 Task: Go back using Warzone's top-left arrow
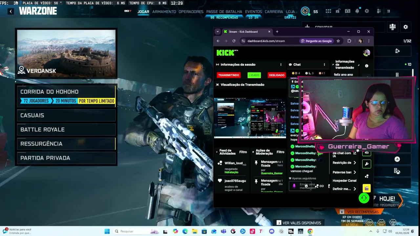click(10, 11)
